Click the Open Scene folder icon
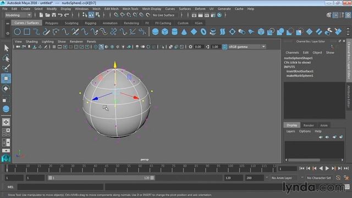This screenshot has height=198, width=352. (47, 15)
